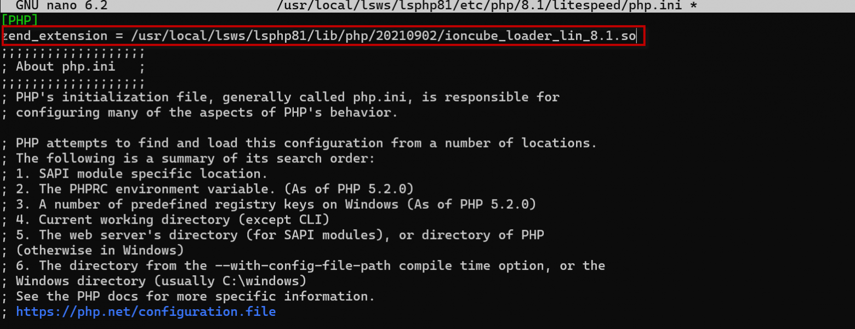Click the web server's directory line

click(272, 235)
